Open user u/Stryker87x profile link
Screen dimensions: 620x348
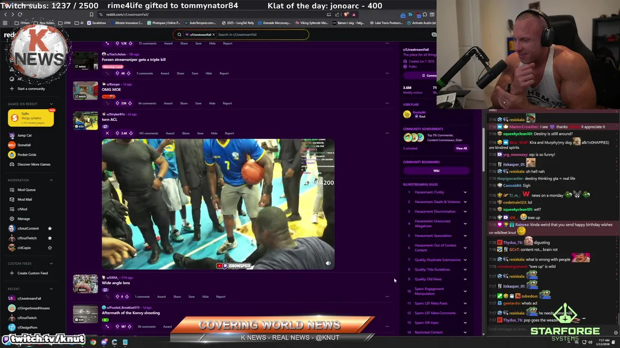click(115, 114)
